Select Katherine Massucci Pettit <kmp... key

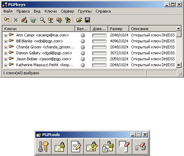45,65
